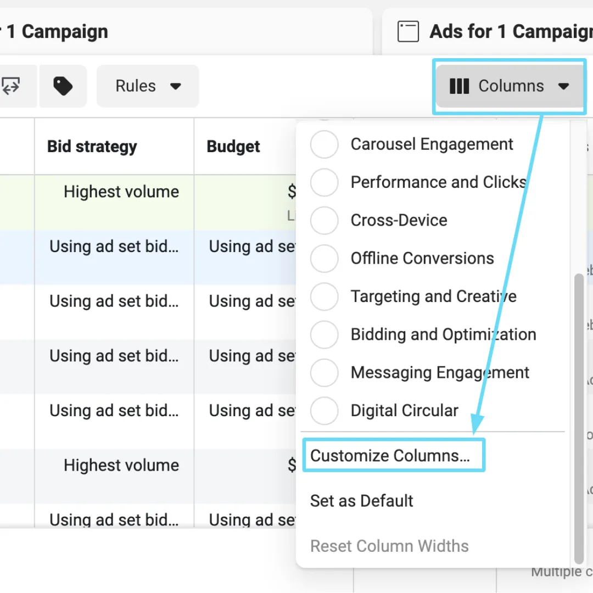The height and width of the screenshot is (593, 593).
Task: Open Customize Columns menu entry
Action: click(390, 455)
